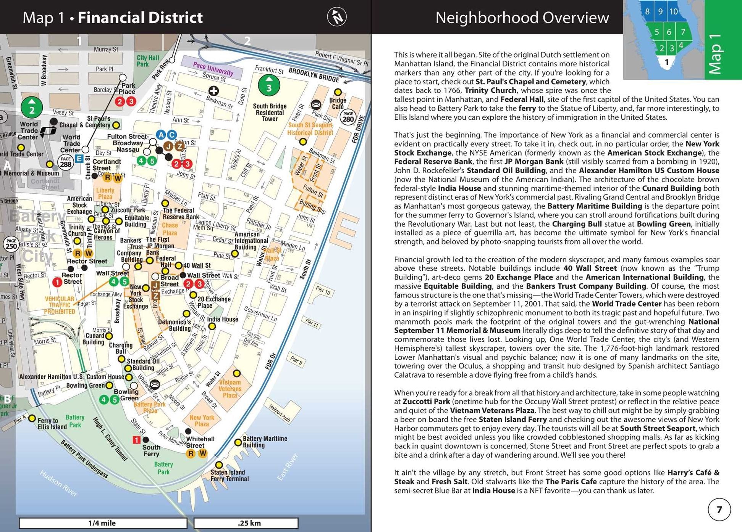Click the Pace University label on the map

tap(213, 69)
